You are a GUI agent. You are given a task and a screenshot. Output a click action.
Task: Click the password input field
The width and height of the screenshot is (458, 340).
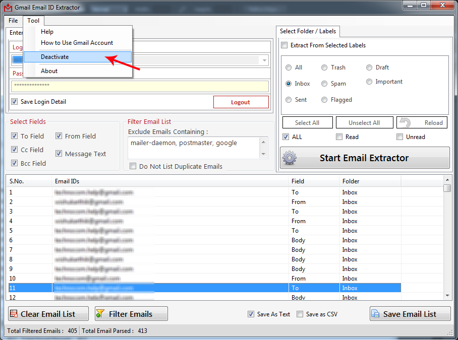[140, 86]
